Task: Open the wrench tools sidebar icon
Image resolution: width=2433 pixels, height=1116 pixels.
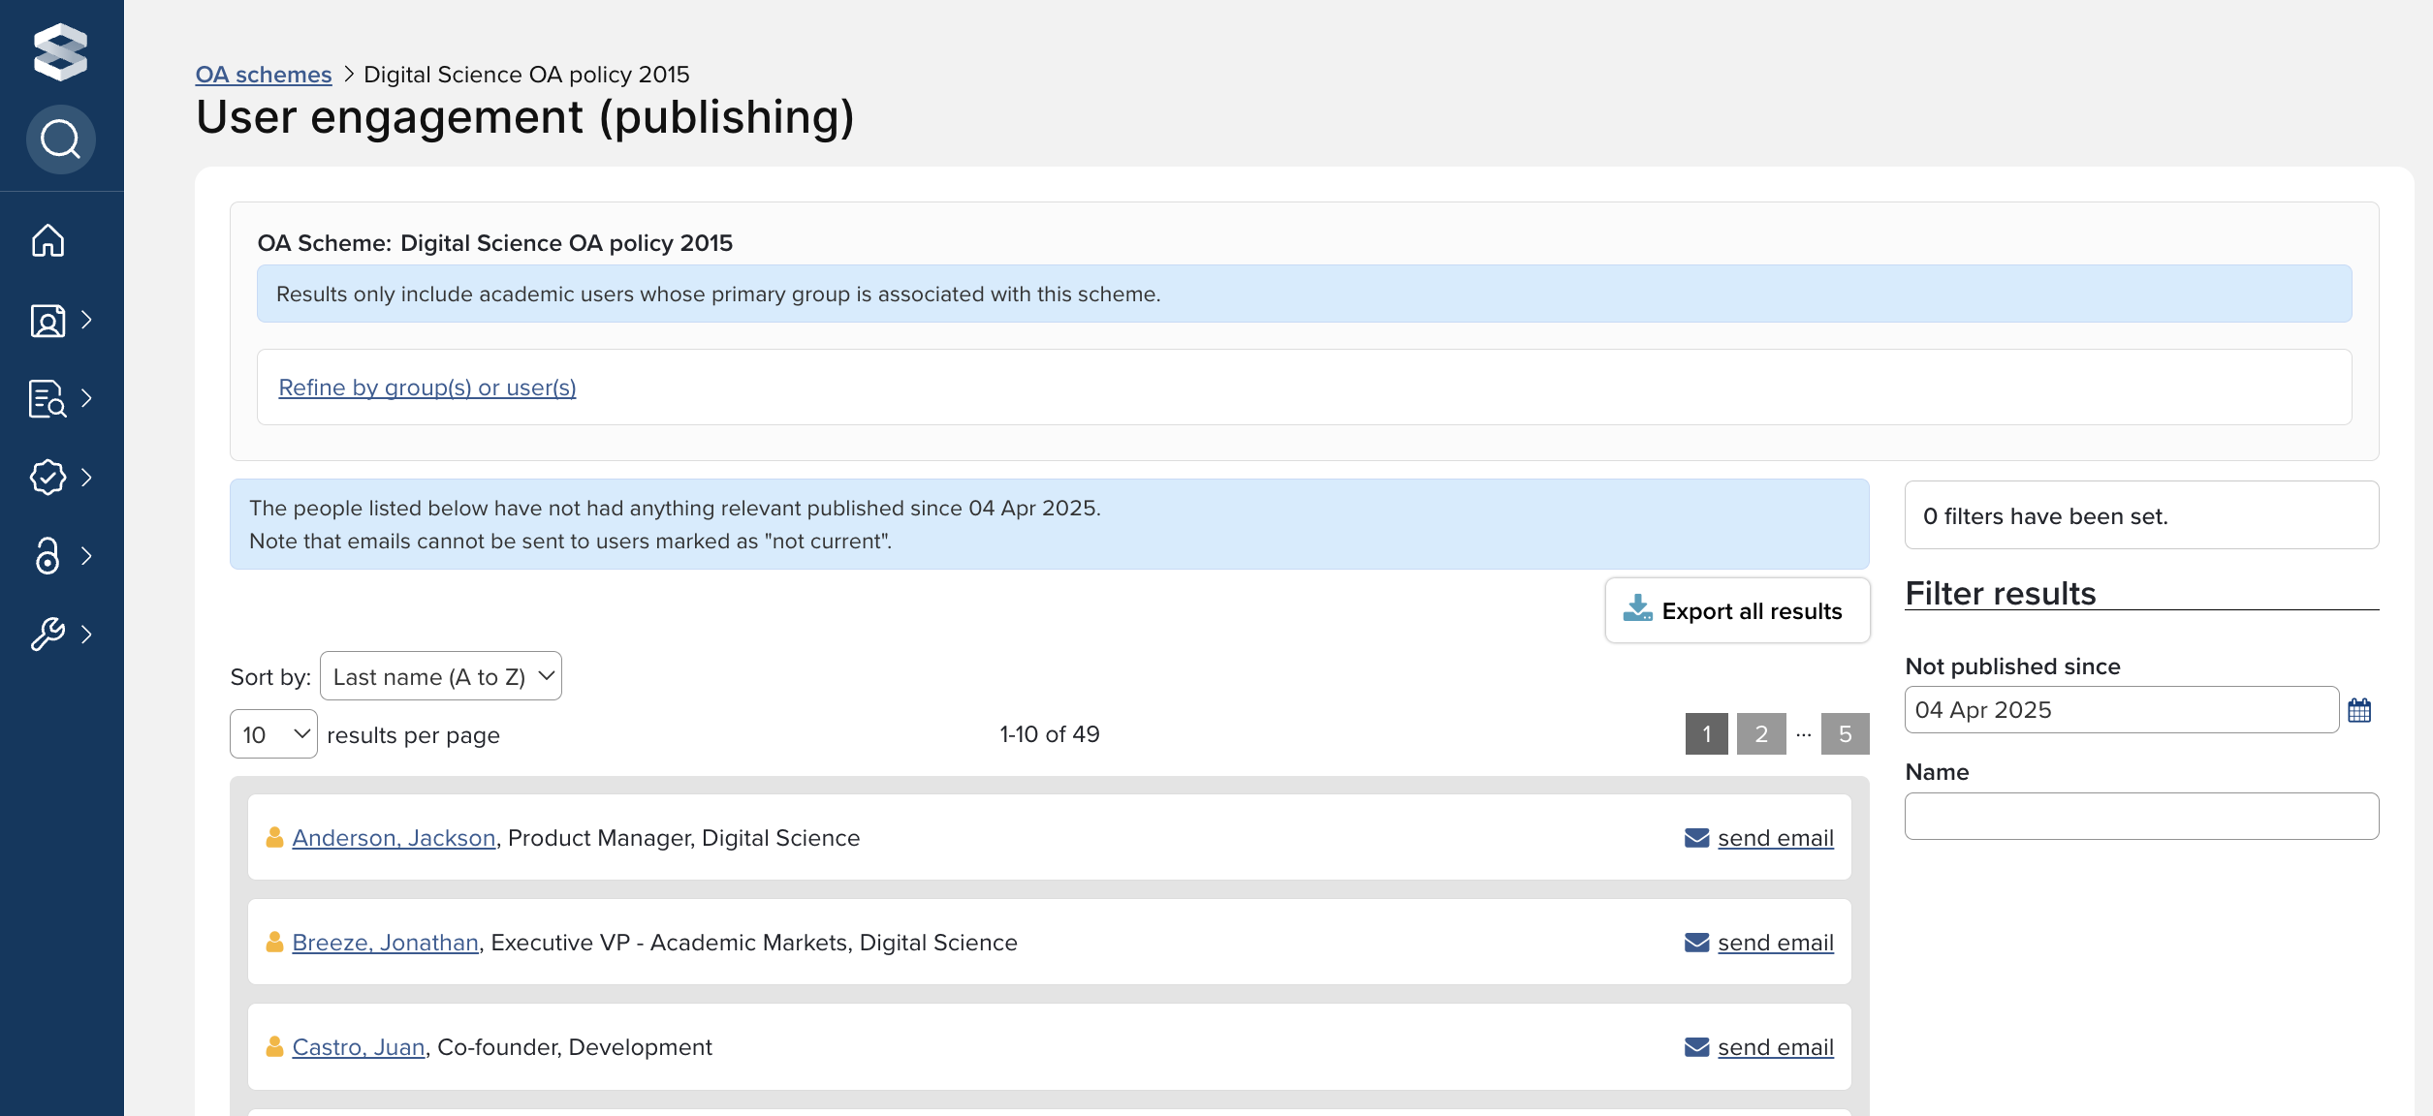Action: tap(47, 634)
